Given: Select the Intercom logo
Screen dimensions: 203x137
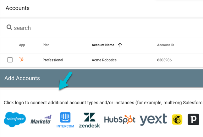Looking at the screenshot, I should coord(65,120).
